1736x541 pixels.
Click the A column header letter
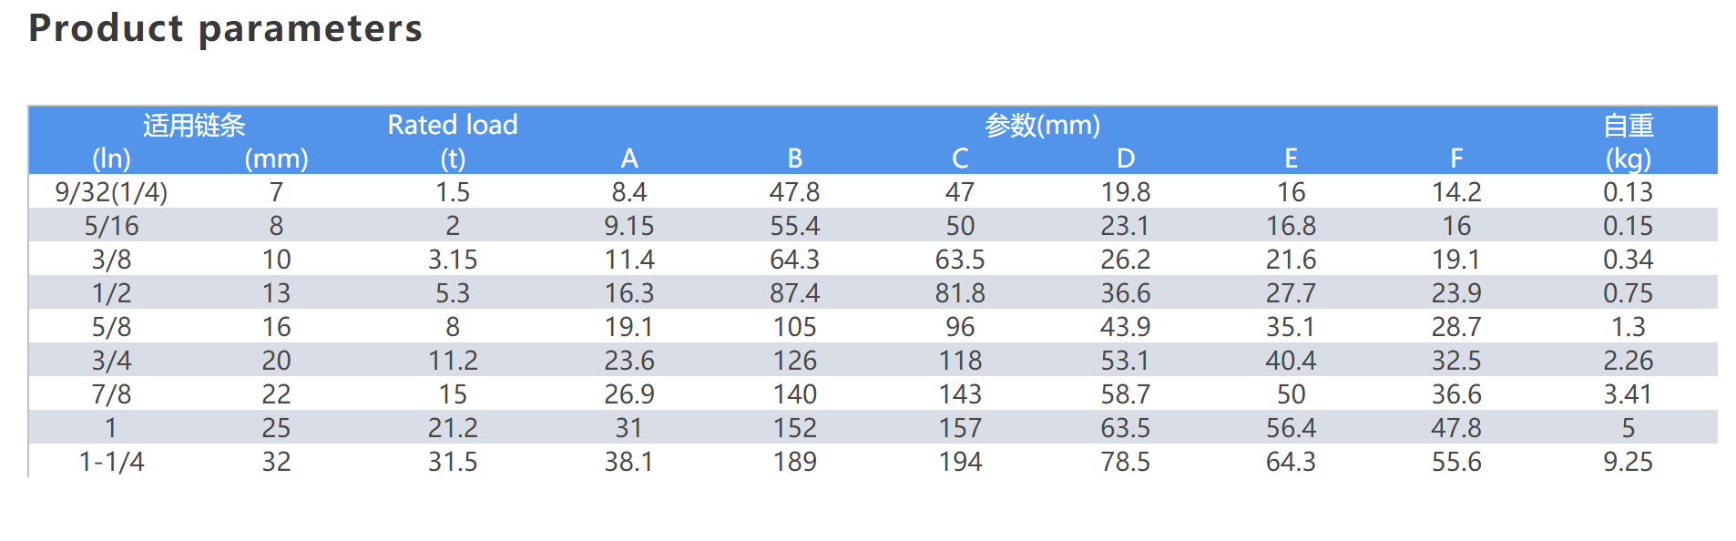coord(629,158)
